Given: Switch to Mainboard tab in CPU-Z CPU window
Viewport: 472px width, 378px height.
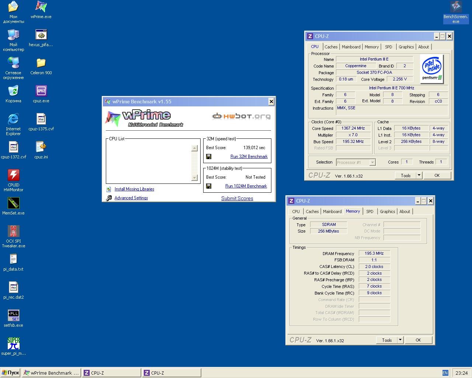Looking at the screenshot, I should point(351,47).
